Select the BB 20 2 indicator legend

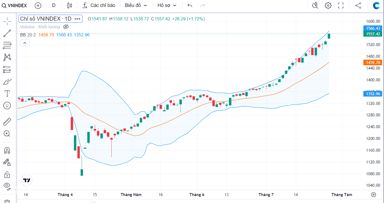(28, 35)
